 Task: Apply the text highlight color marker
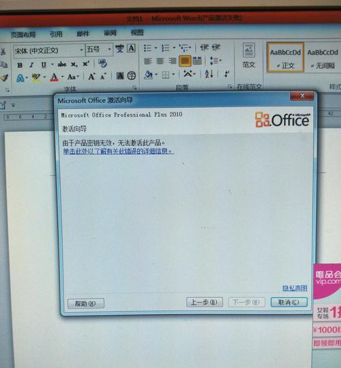(x=36, y=77)
